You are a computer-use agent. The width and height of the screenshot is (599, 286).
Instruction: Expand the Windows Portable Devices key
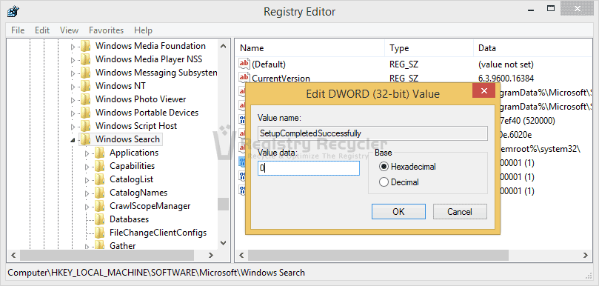tap(73, 114)
